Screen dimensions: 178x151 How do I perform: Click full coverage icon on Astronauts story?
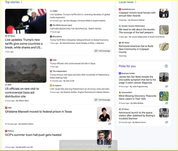[167, 122]
